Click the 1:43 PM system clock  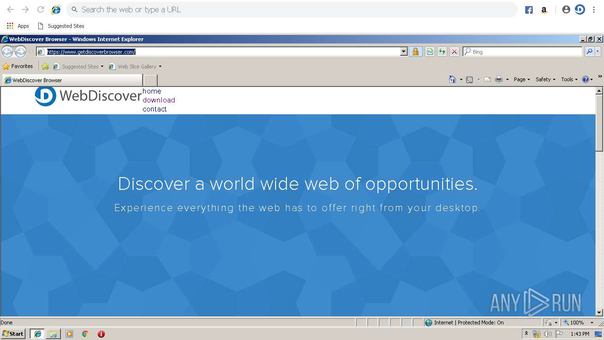point(580,334)
